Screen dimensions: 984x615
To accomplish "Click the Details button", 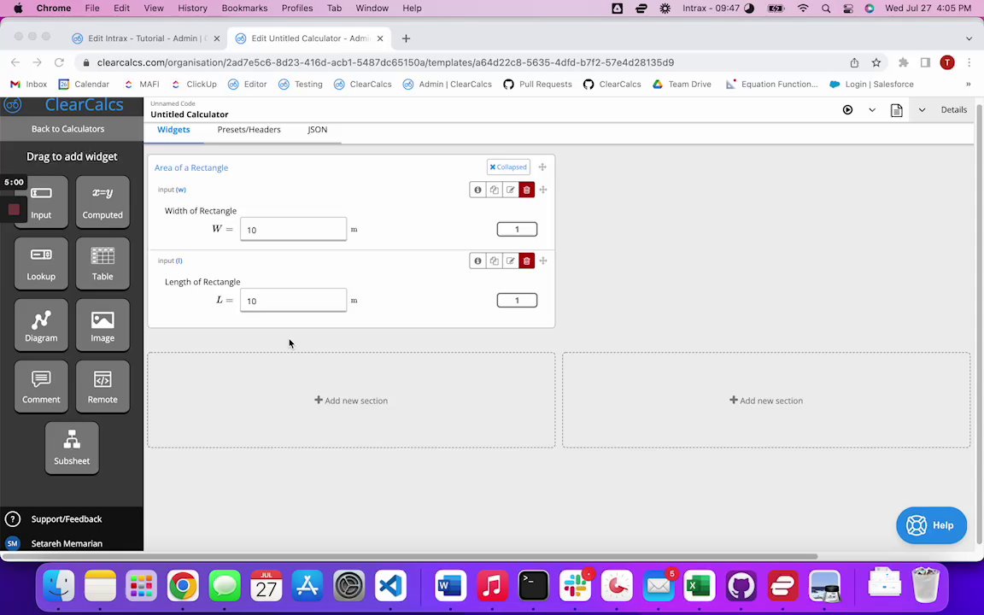I will (953, 110).
